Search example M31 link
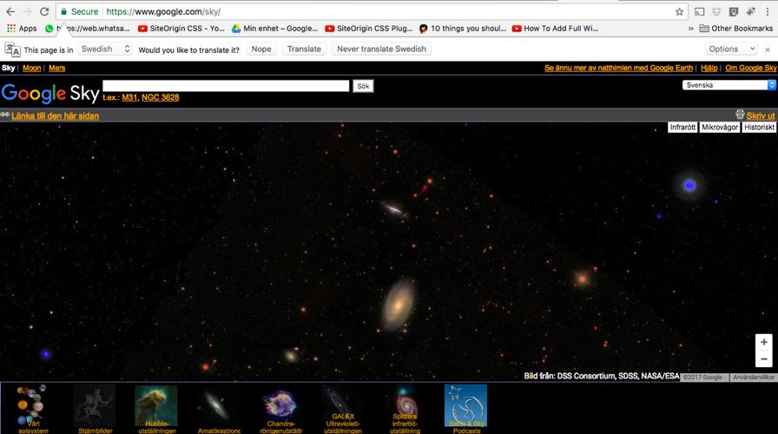The height and width of the screenshot is (434, 778). (x=129, y=97)
